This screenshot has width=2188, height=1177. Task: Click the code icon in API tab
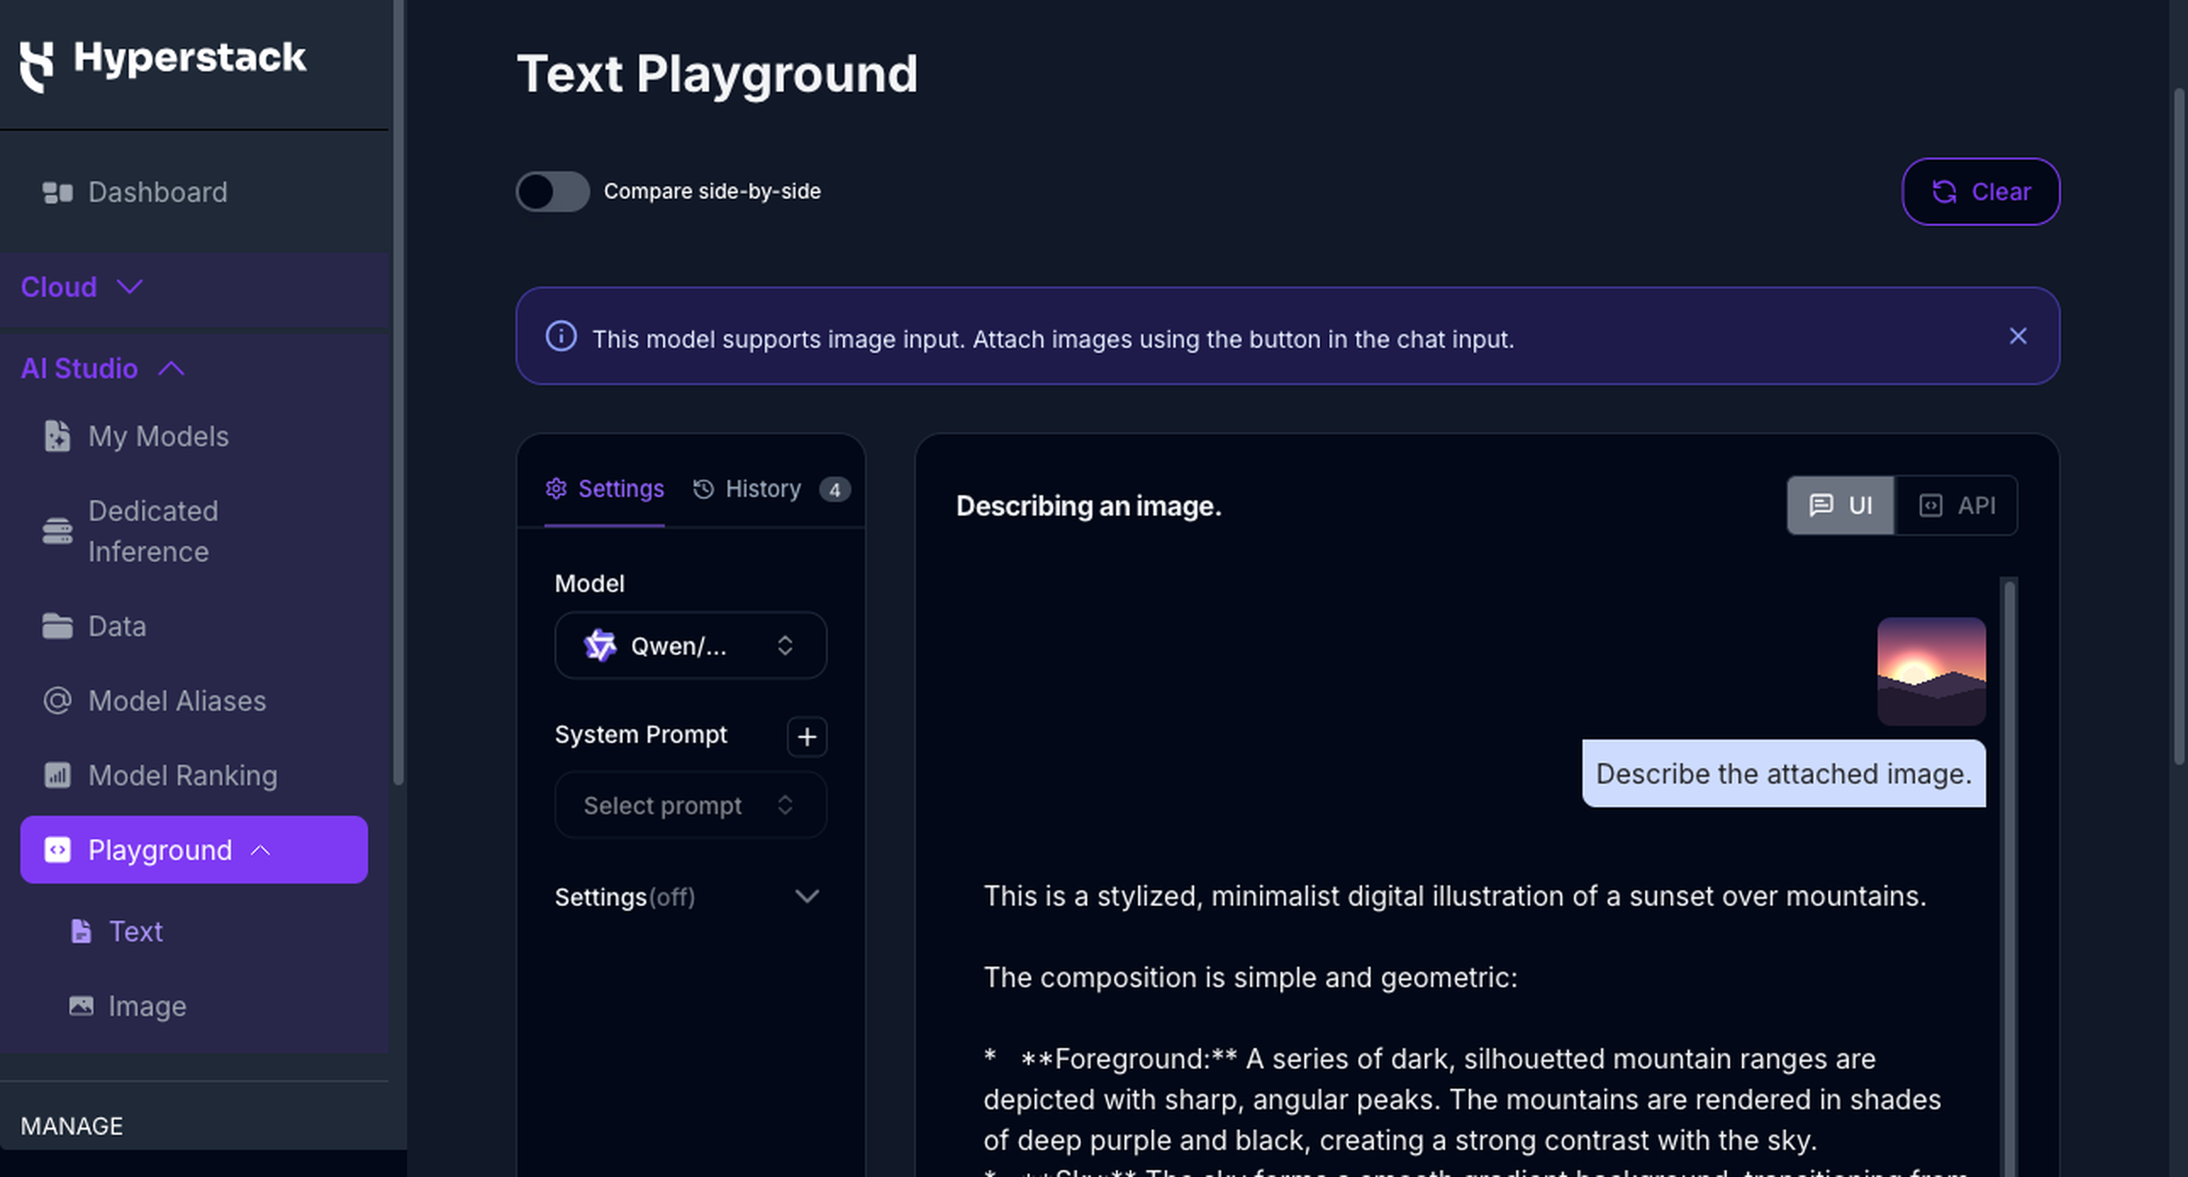tap(1930, 505)
